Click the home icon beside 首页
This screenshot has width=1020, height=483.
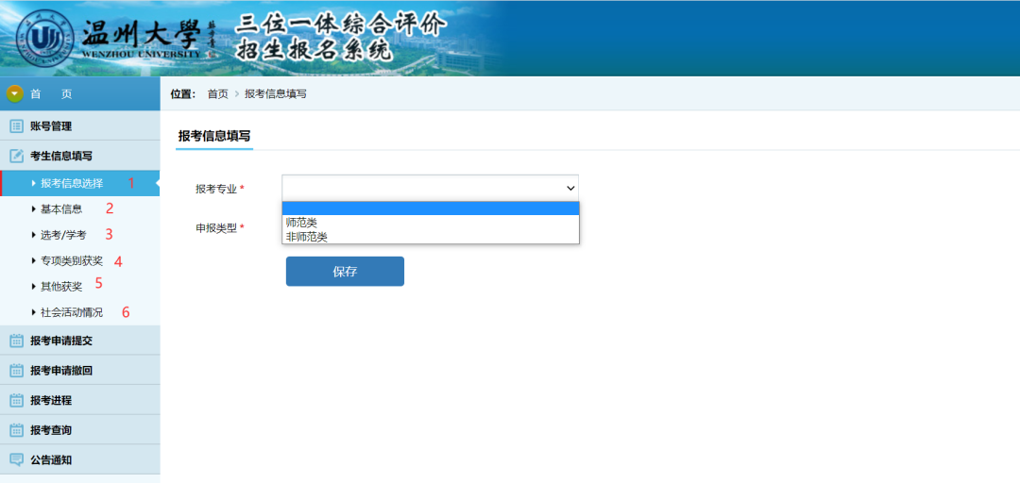point(14,93)
